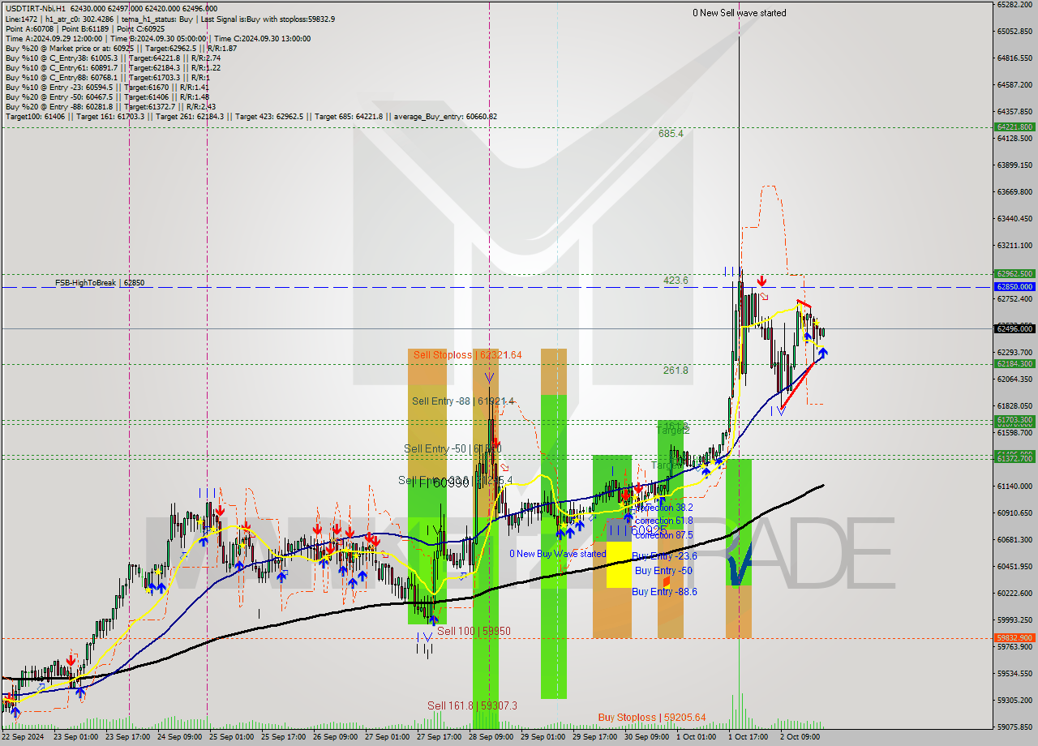Select the 261.8 Fibonacci level label
Viewport: 1038px width, 746px height.
[676, 370]
